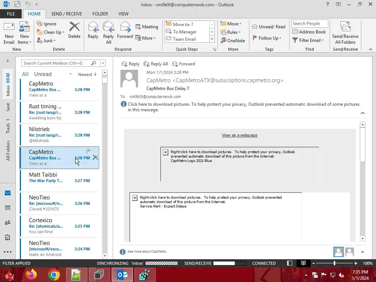This screenshot has height=282, width=376.
Task: Open the Address Book
Action: (309, 32)
